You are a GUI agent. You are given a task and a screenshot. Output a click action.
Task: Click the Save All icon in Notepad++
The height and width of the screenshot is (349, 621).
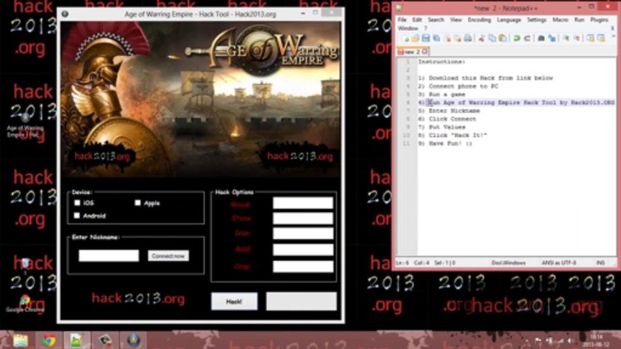[436, 38]
